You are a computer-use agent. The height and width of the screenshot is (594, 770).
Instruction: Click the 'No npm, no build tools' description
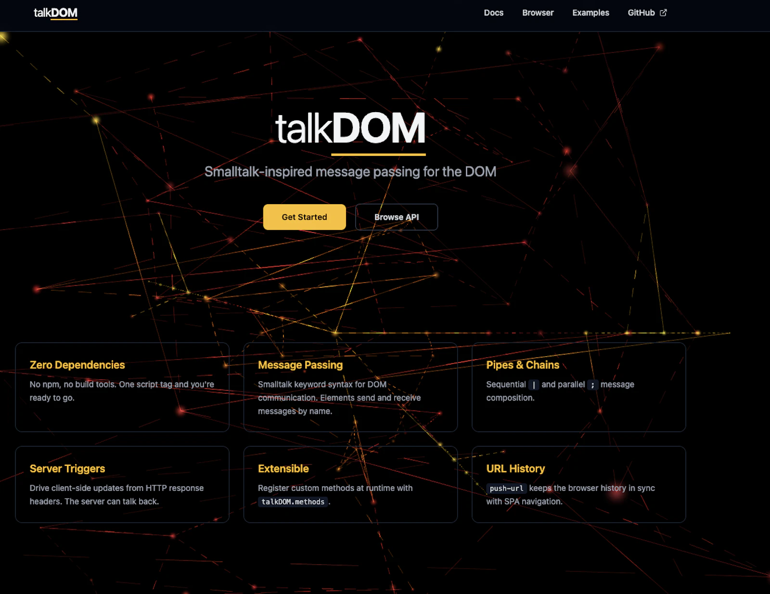122,391
